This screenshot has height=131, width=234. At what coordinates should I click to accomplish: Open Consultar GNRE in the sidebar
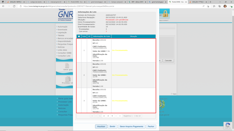tap(65, 53)
